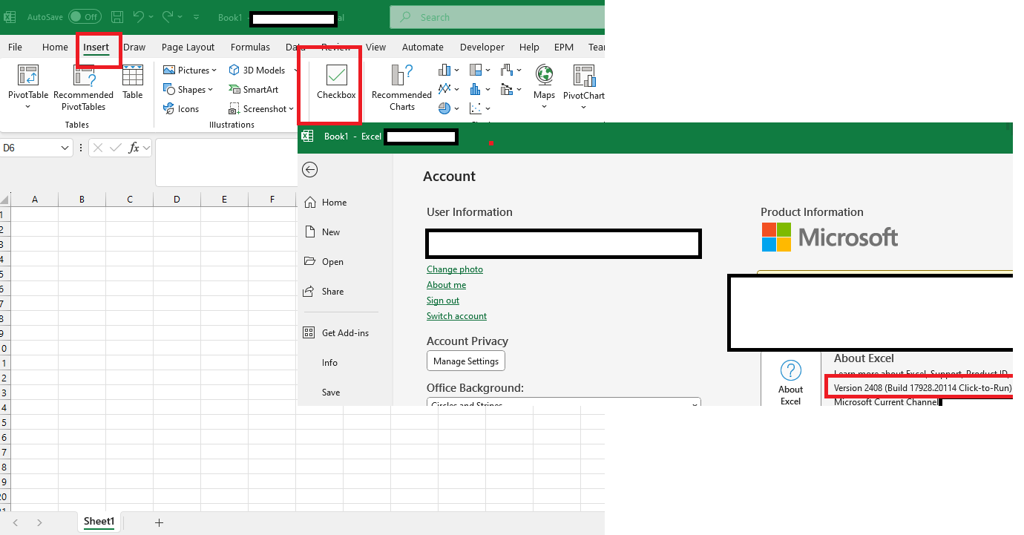The height and width of the screenshot is (535, 1024).
Task: Click the 3D Models button
Action: click(x=257, y=70)
